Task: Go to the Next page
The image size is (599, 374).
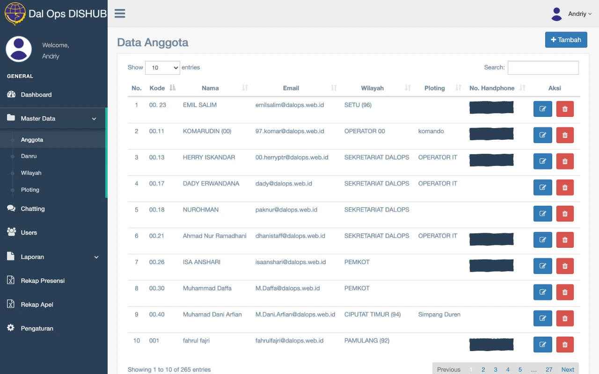Action: point(567,369)
